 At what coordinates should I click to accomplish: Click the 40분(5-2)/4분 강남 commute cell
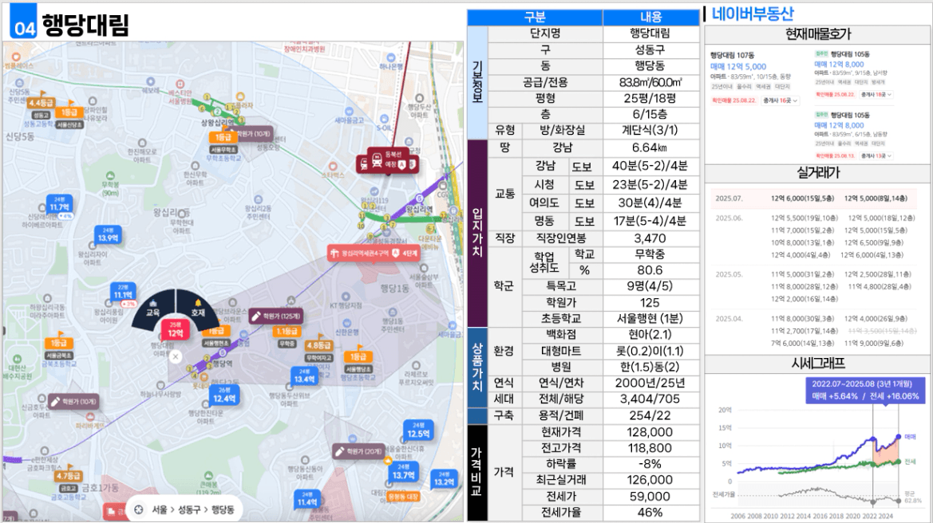click(x=650, y=166)
